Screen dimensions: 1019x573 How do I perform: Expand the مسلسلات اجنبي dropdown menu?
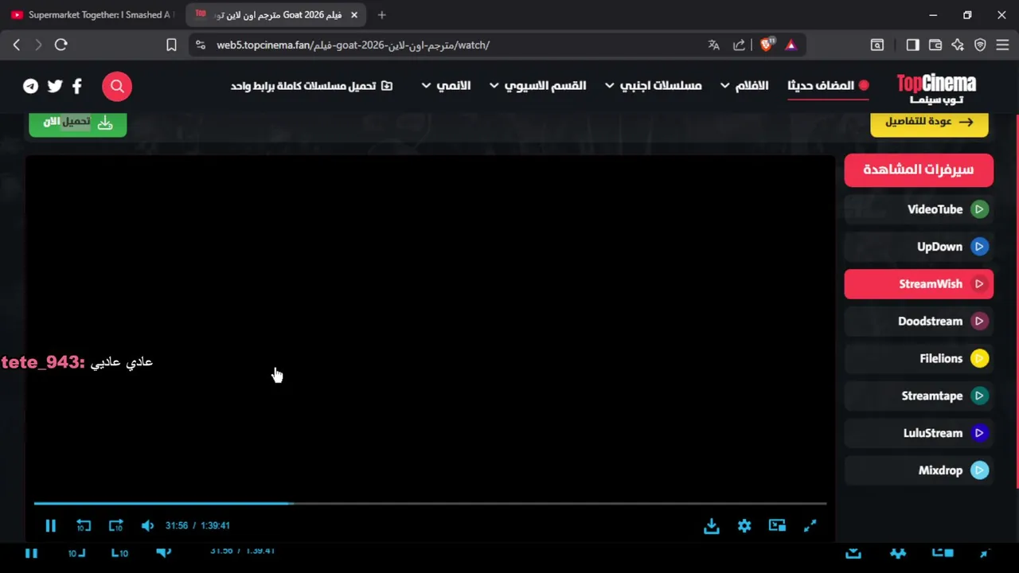pos(654,85)
